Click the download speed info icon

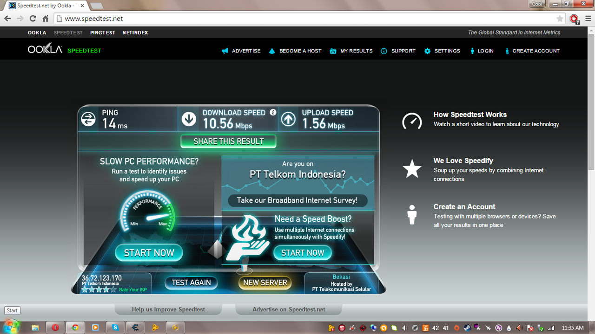pos(273,112)
